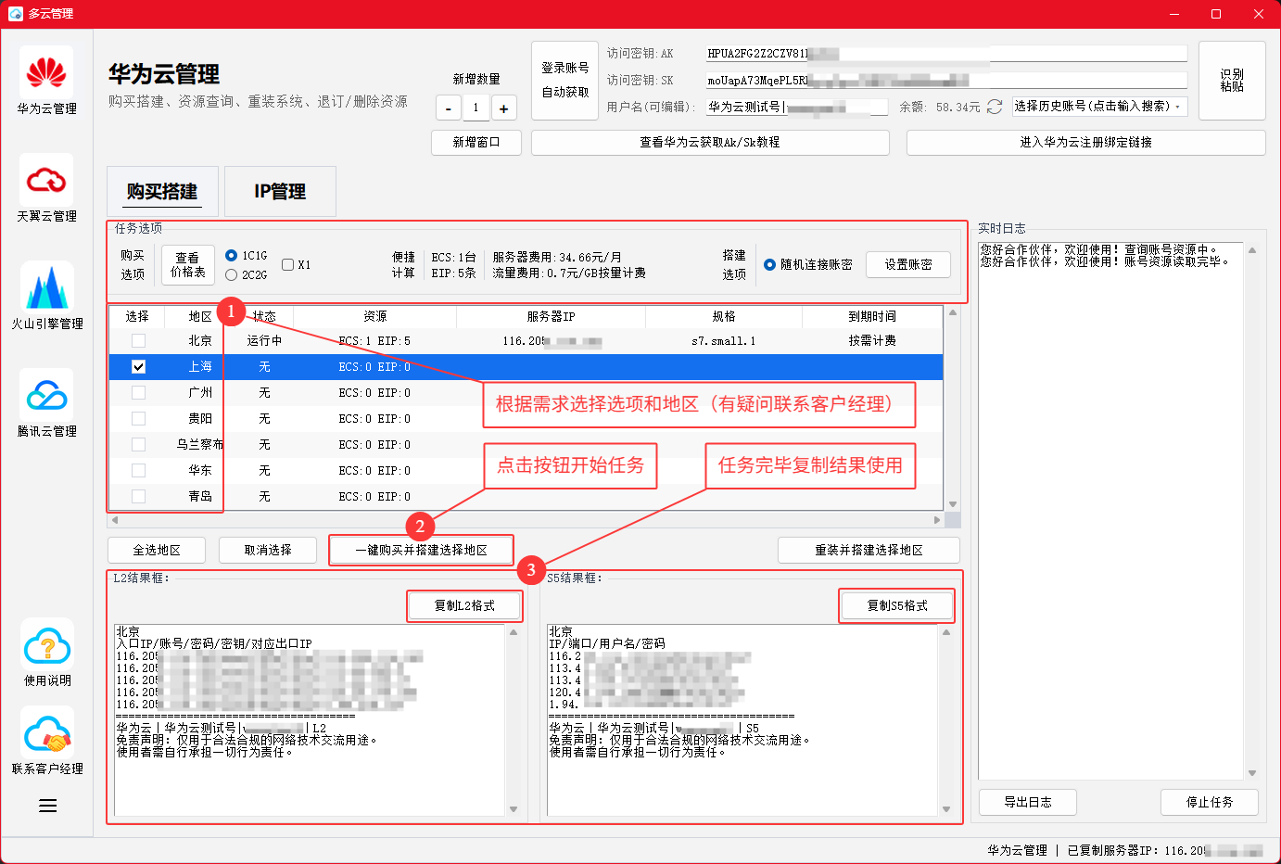Refresh the account balance
Screen dimensions: 1281x864
[x=995, y=107]
